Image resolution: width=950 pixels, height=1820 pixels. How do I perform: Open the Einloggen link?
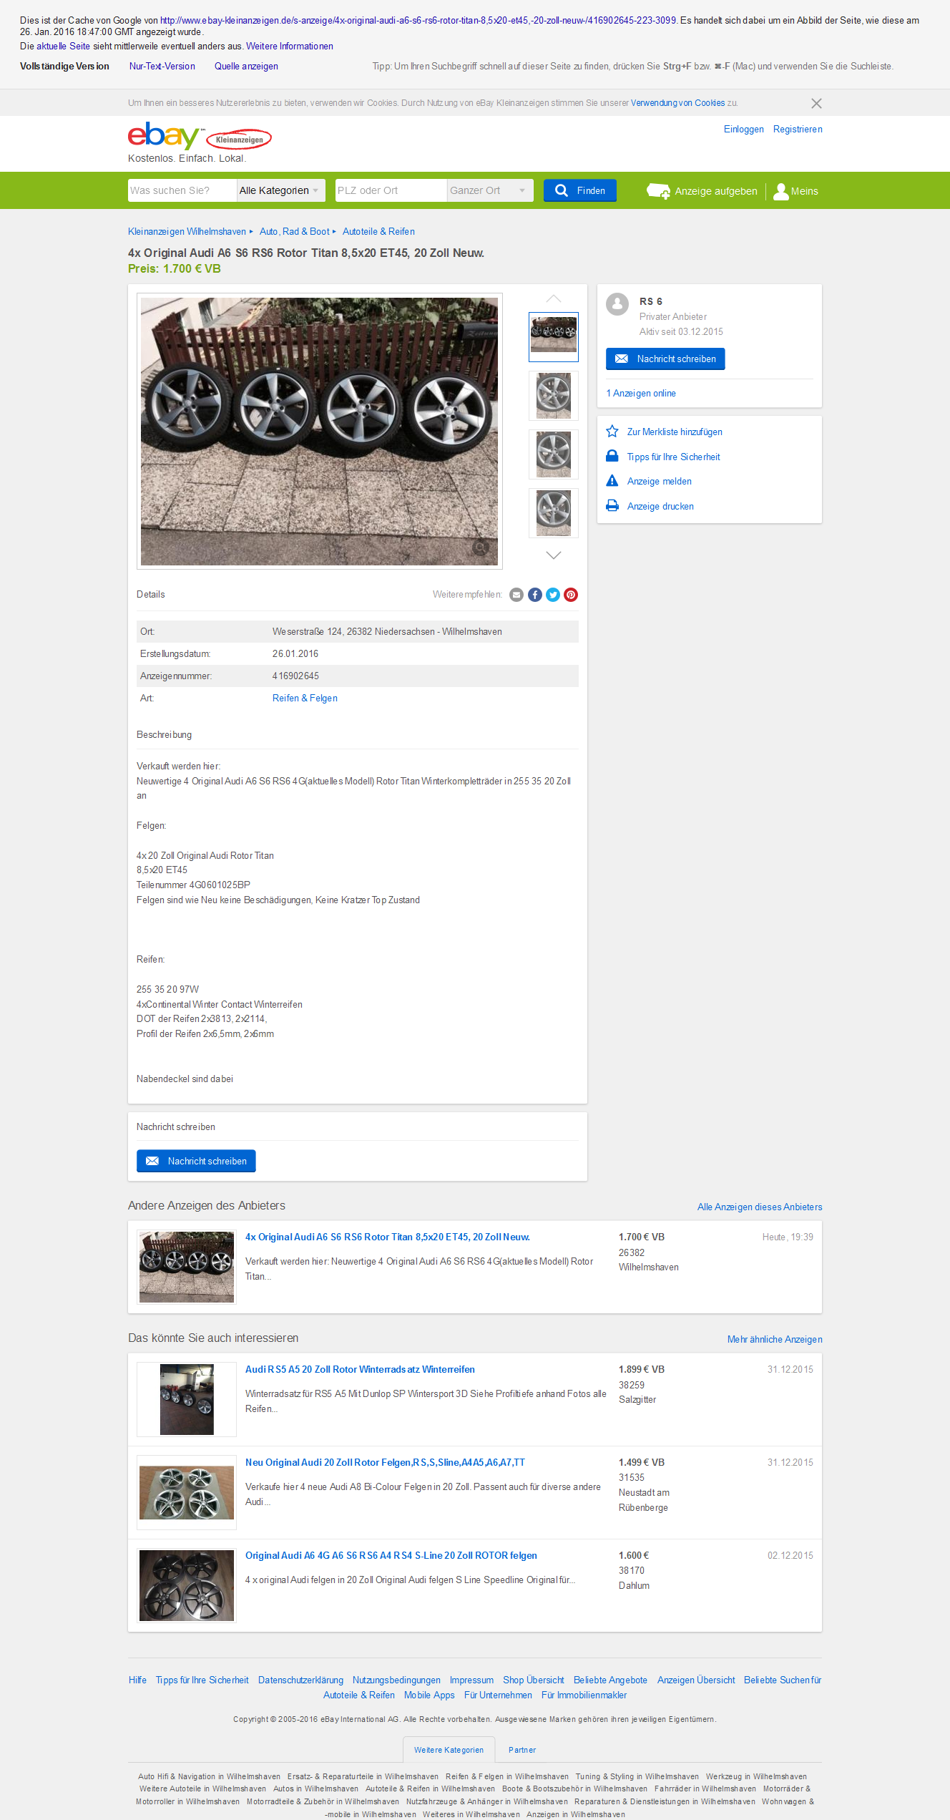(x=743, y=130)
